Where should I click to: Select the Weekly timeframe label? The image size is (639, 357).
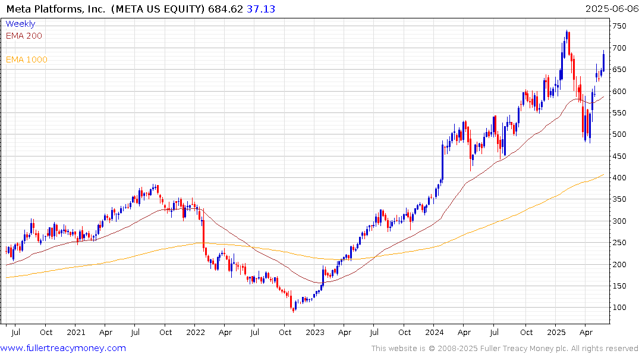pyautogui.click(x=20, y=24)
